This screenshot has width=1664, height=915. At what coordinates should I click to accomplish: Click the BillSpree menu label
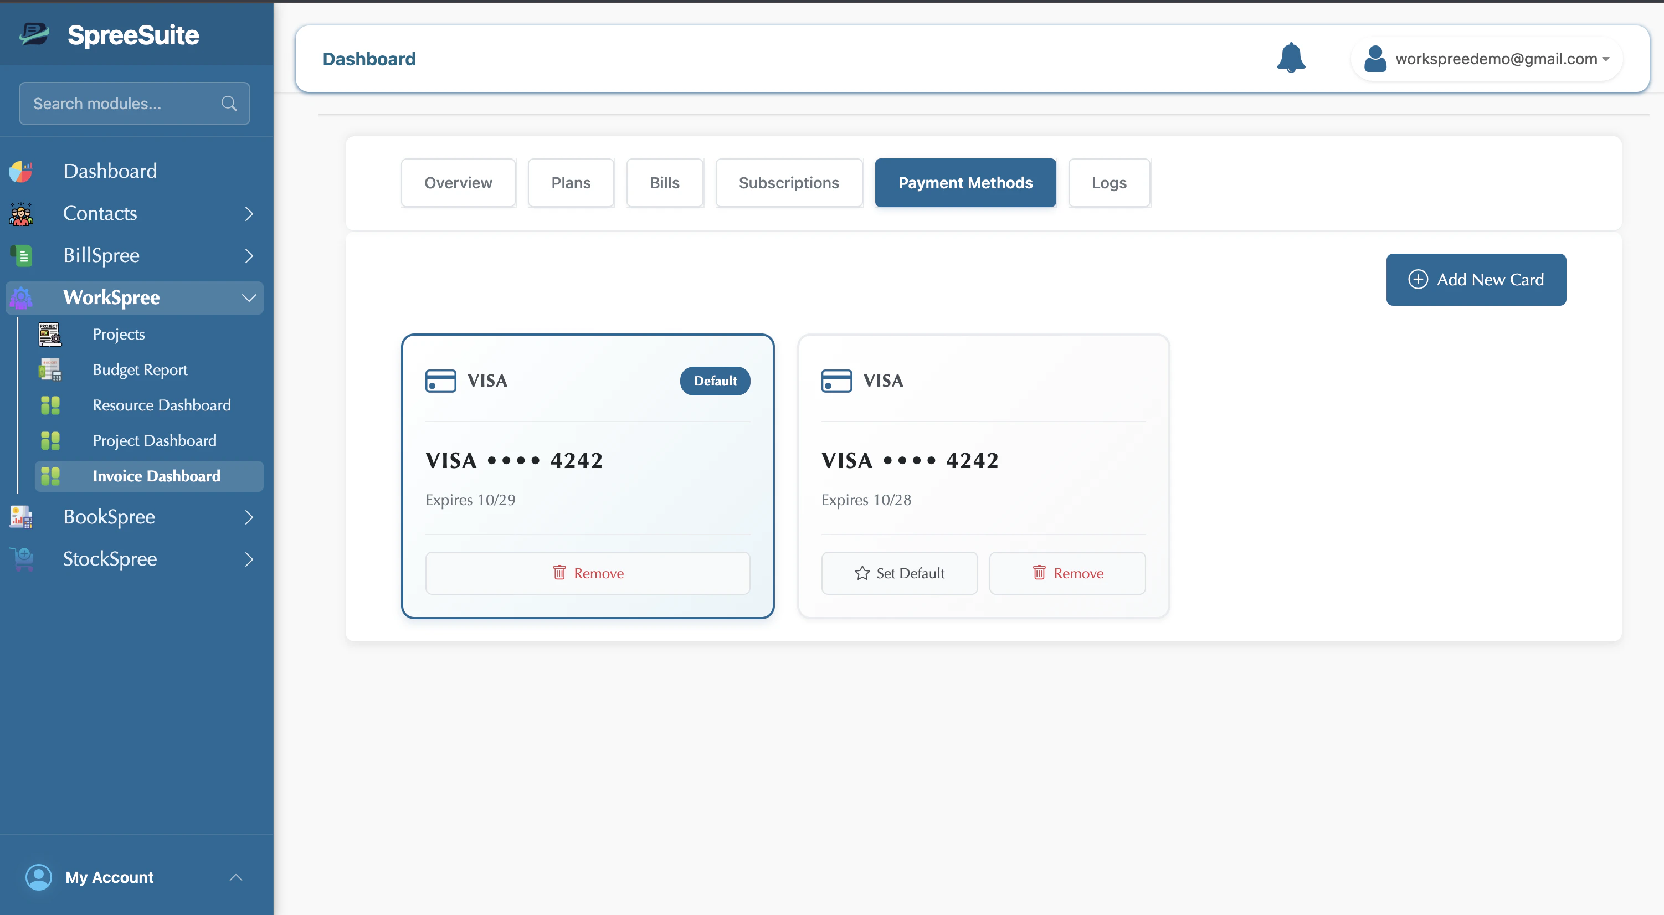[101, 256]
